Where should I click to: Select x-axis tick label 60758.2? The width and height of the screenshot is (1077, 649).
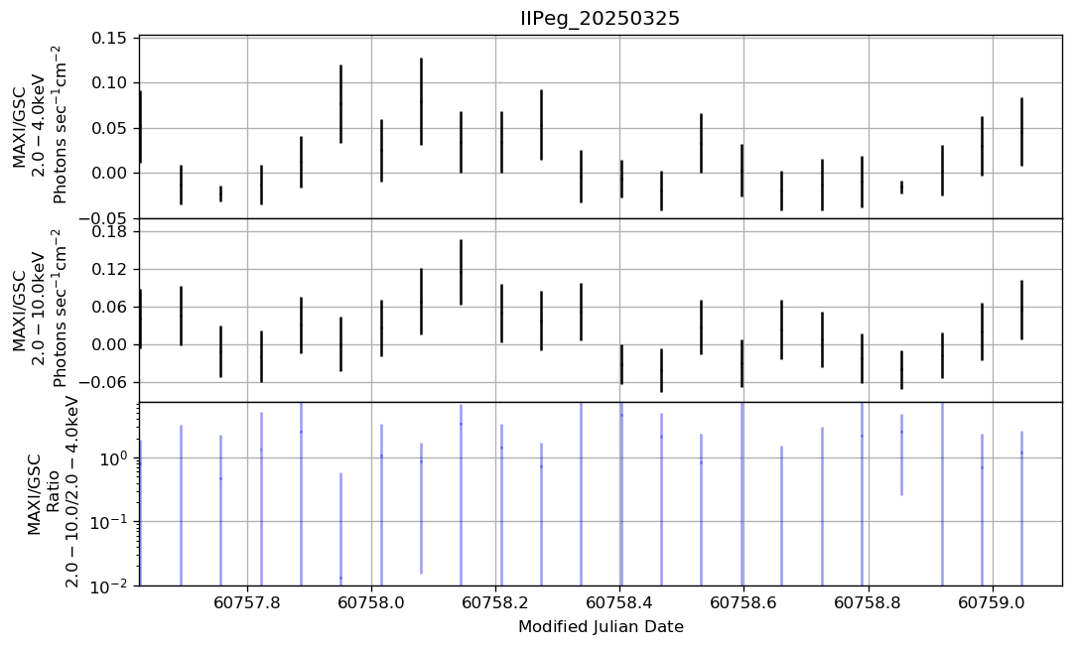coord(496,603)
